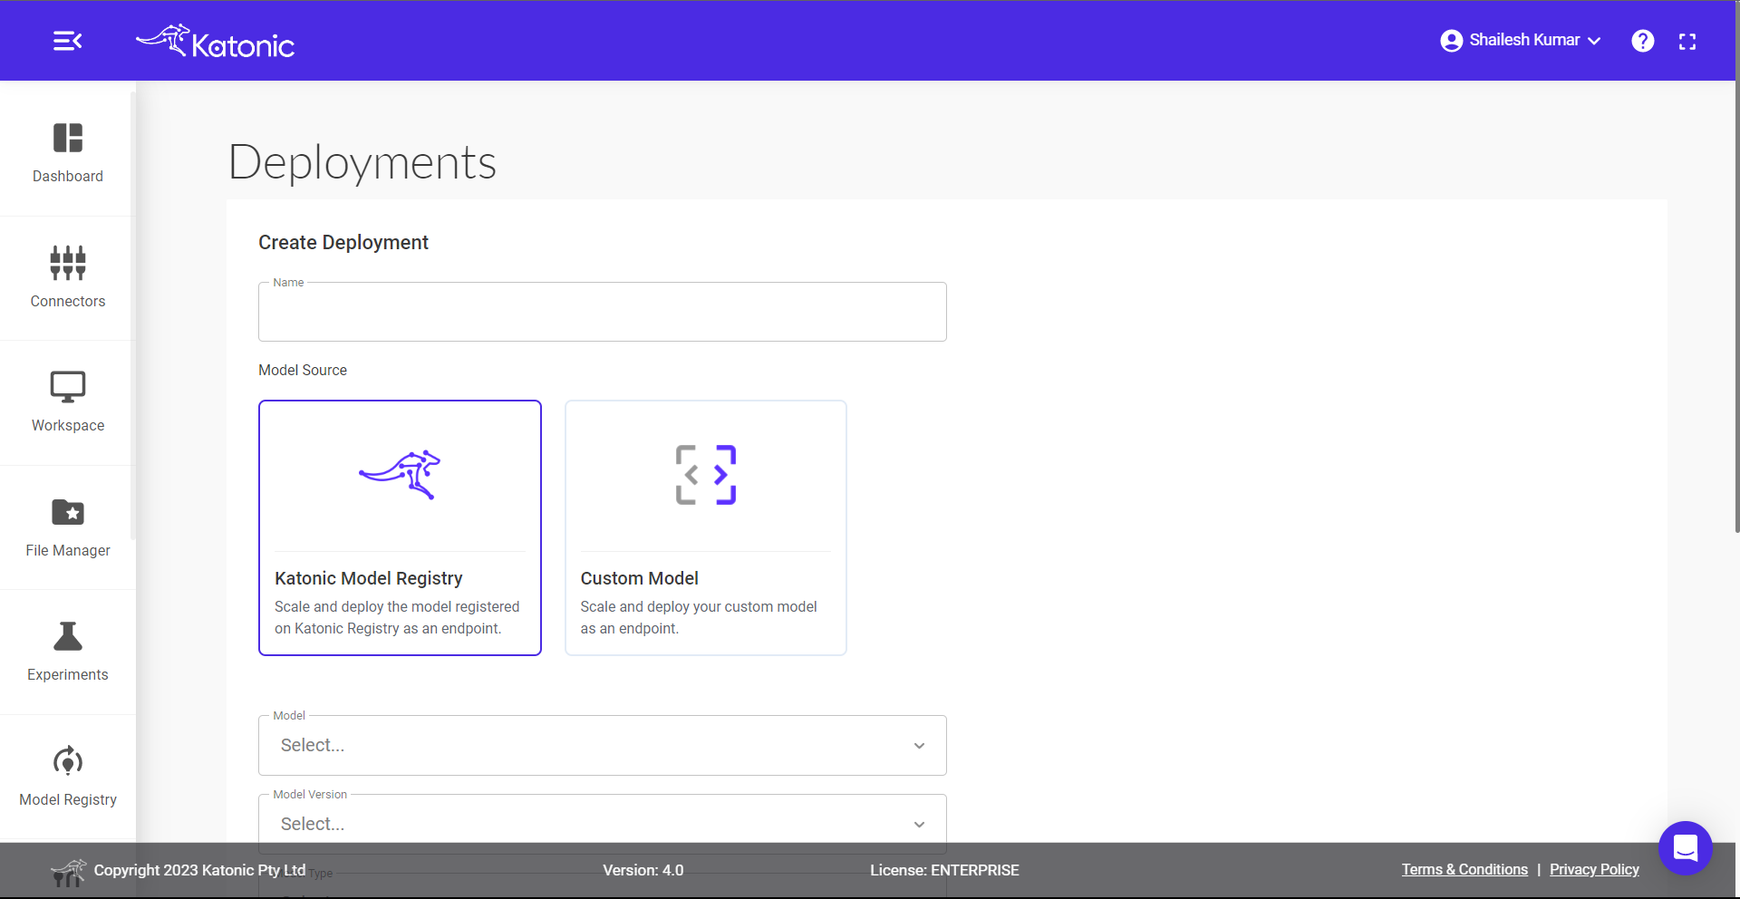The height and width of the screenshot is (899, 1740).
Task: Open the Model Version select dropdown
Action: coord(603,824)
